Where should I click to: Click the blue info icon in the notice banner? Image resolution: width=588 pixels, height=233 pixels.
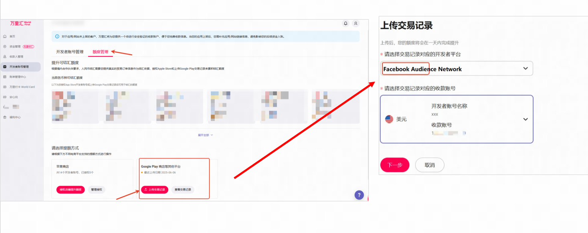click(57, 36)
